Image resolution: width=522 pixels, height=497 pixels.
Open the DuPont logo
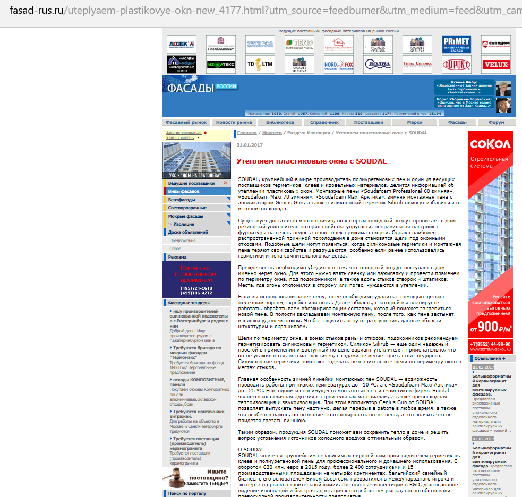click(x=456, y=64)
